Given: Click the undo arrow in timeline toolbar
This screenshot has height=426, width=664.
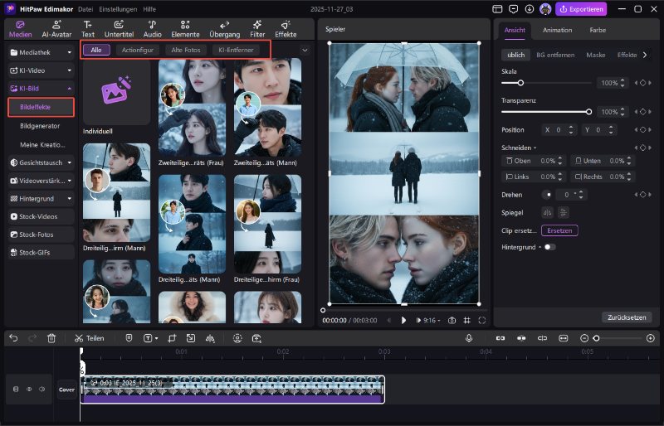Looking at the screenshot, I should [13, 338].
